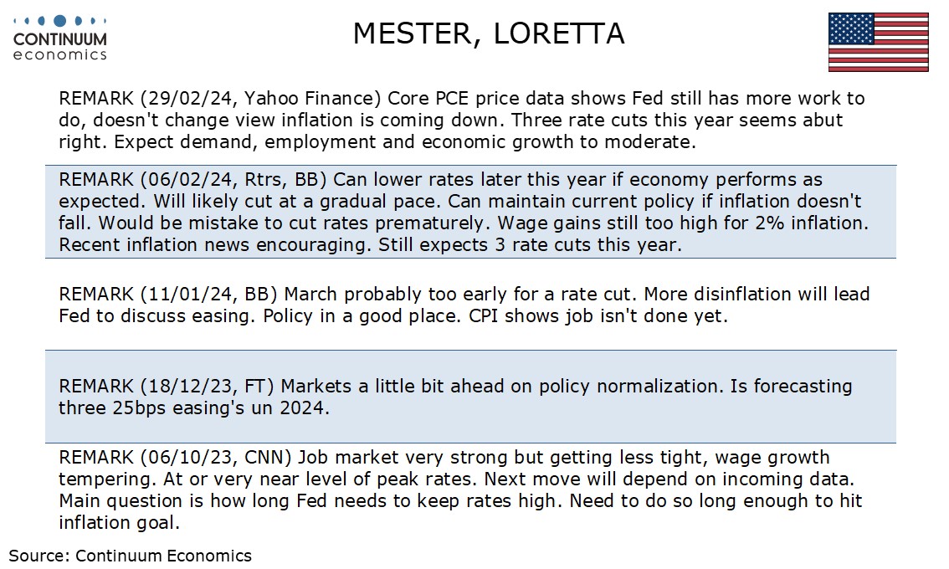Select the 06/02/24 Rtrs, BB remark row
949x569 pixels.
(x=470, y=212)
